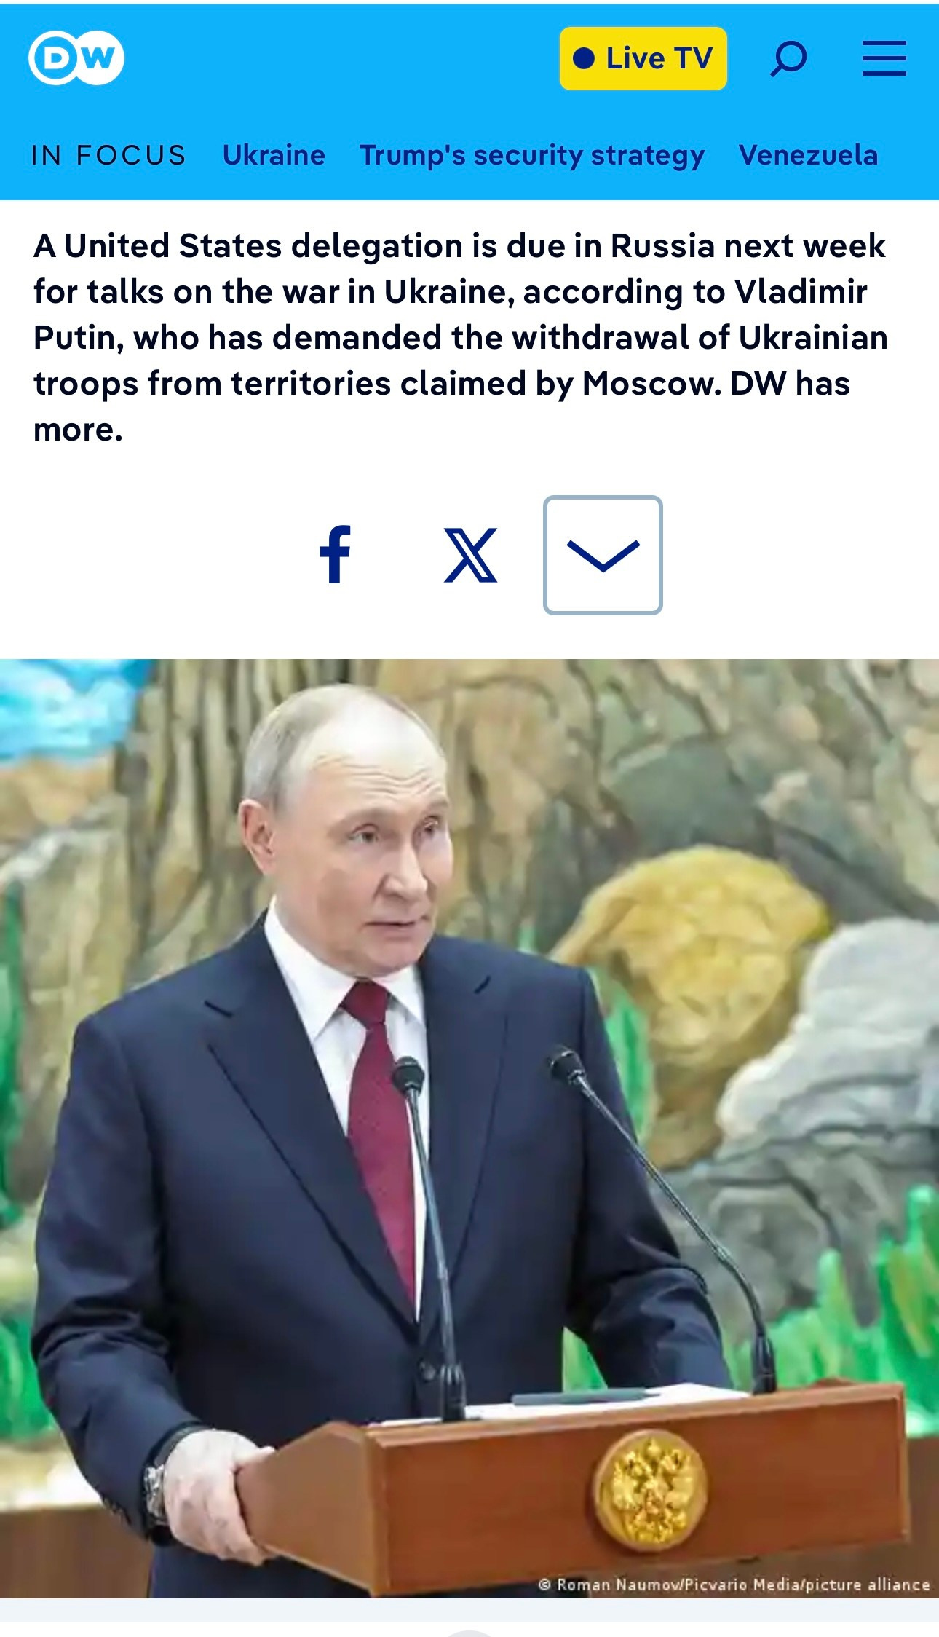Open Trump's security strategy topic
The image size is (939, 1637).
[532, 155]
